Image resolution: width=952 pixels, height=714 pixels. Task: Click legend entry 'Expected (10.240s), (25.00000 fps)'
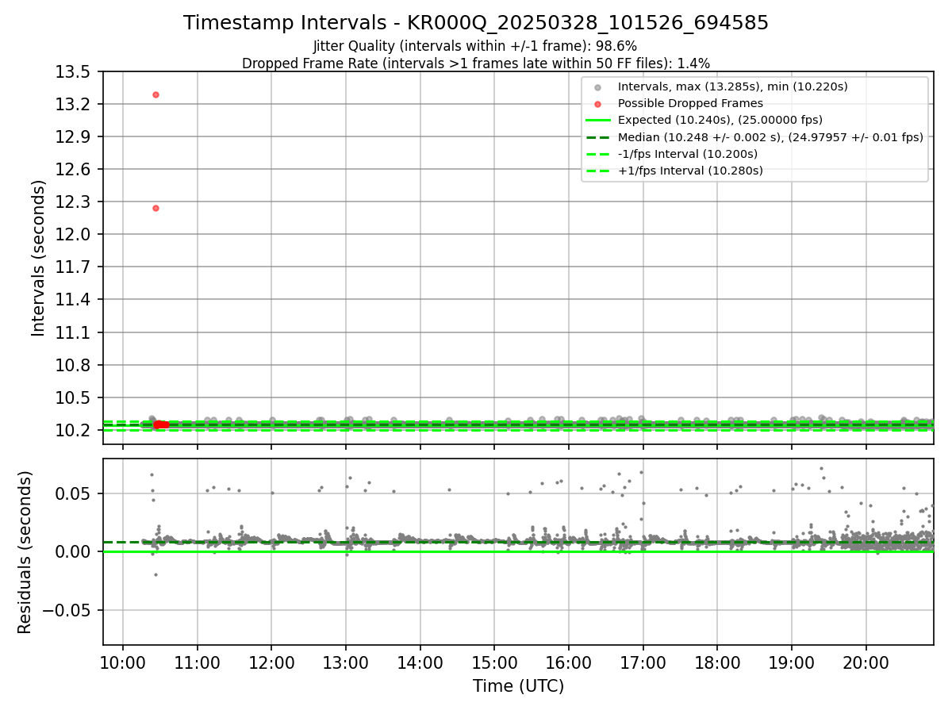click(720, 120)
